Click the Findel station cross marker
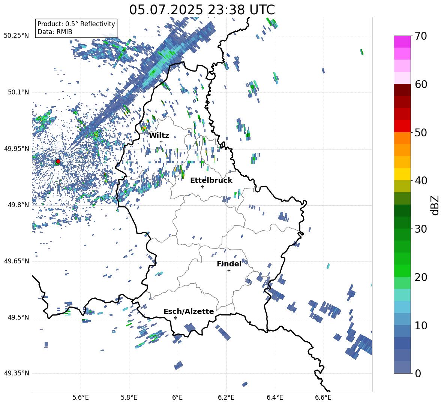 tap(229, 270)
